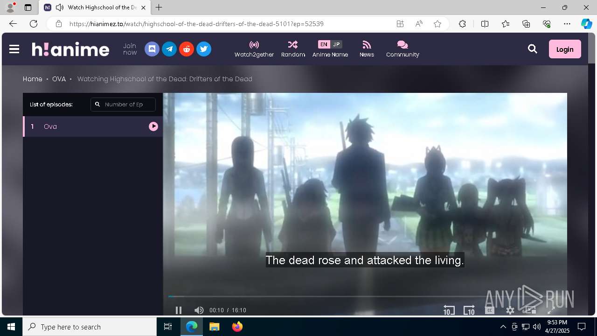Open browser Extensions puzzle icon
The height and width of the screenshot is (336, 597).
click(462, 24)
